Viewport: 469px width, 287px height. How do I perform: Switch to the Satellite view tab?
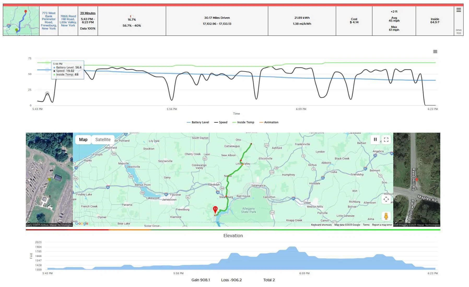(x=103, y=139)
